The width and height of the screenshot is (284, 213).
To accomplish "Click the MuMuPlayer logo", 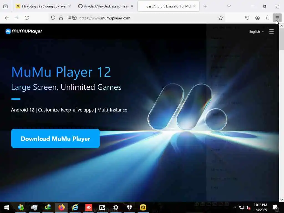I will point(24,31).
